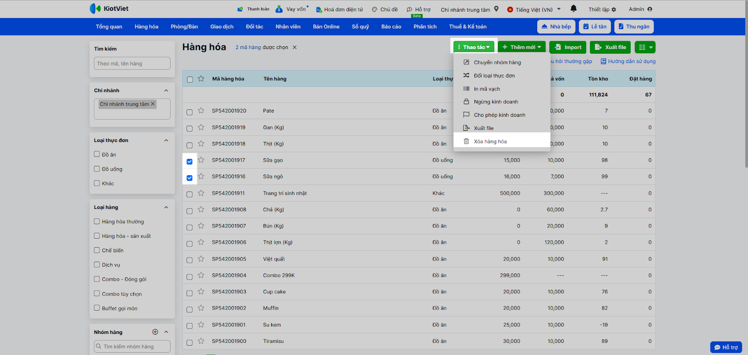The image size is (748, 355).
Task: Open the 'Hướng dẫn sử dụng' link
Action: [x=631, y=61]
